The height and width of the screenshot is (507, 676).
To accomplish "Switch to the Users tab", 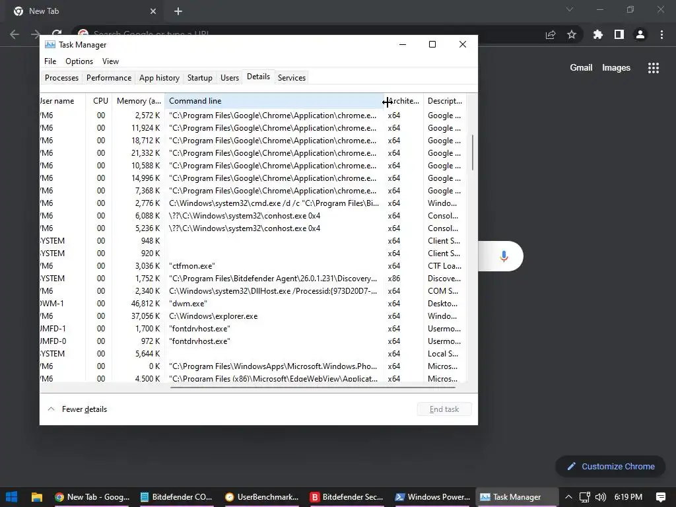I will [229, 78].
